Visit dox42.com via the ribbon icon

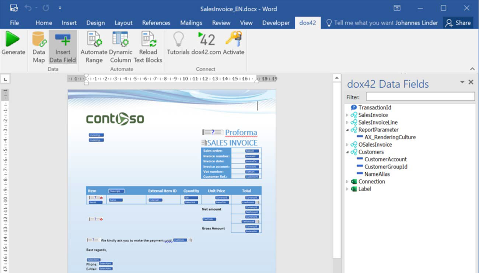[206, 44]
